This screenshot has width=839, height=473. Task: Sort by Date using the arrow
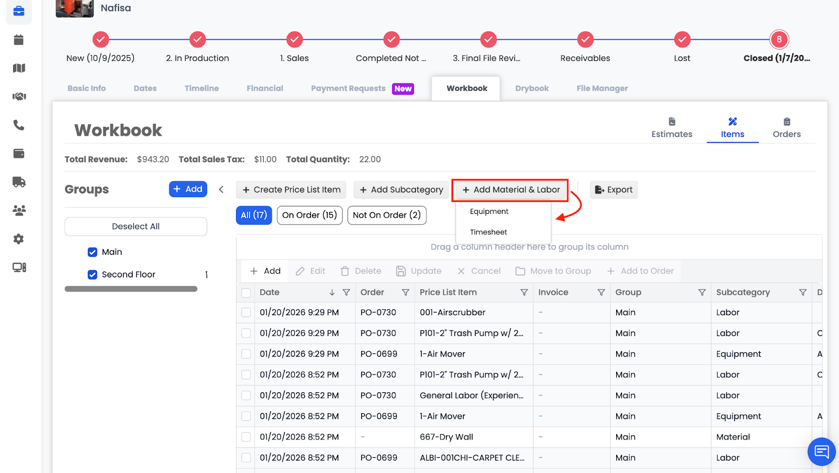click(332, 293)
